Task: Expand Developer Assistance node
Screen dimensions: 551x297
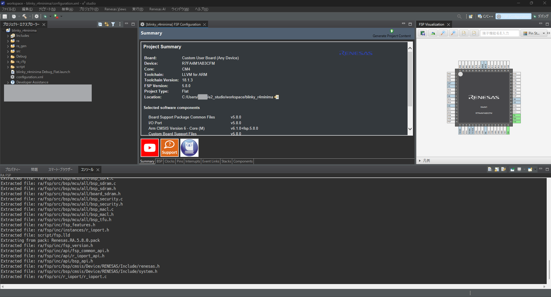Action: (x=8, y=83)
